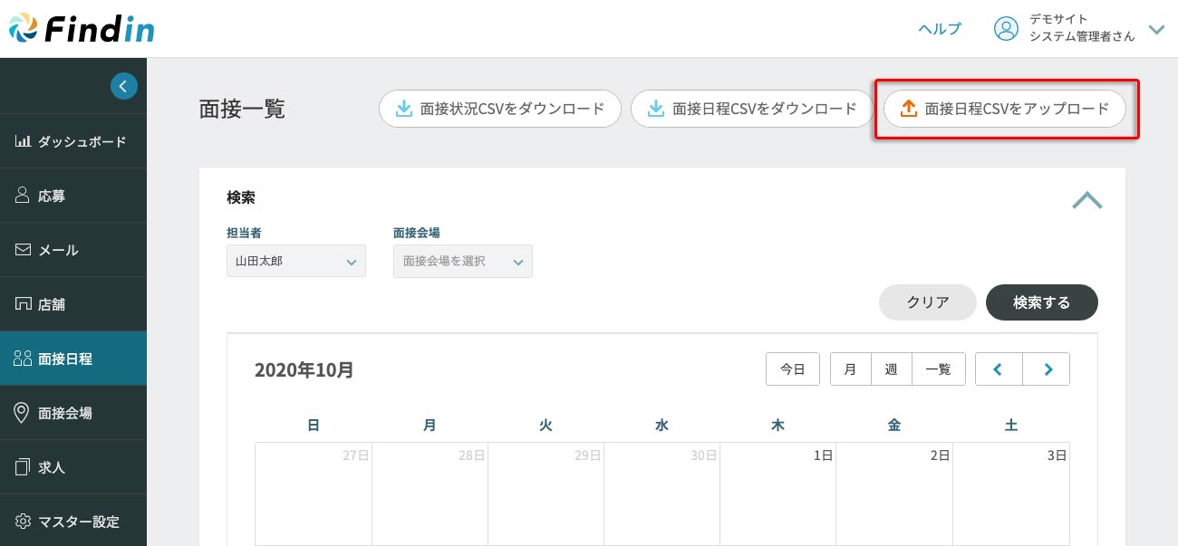
Task: Open ダッシュボード from the sidebar
Action: pos(72,141)
